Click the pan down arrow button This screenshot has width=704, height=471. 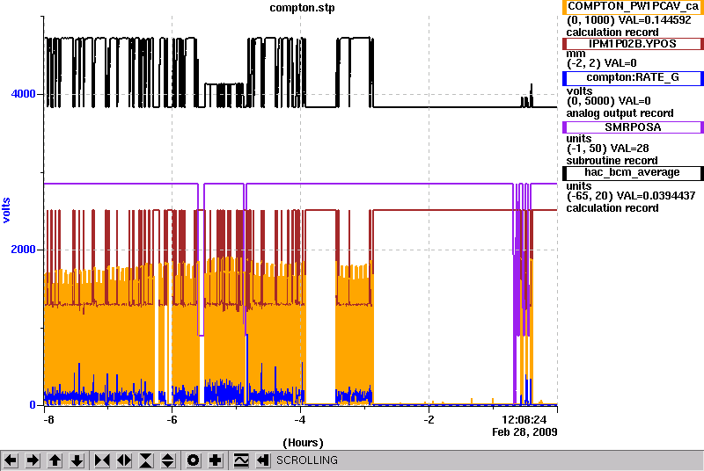tap(77, 460)
